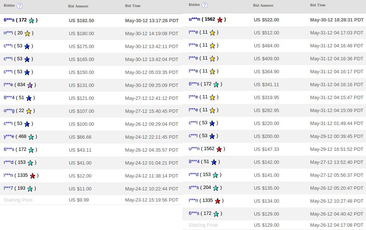
Task: Click the blue star beside c***i (53)
Action: click(26, 47)
